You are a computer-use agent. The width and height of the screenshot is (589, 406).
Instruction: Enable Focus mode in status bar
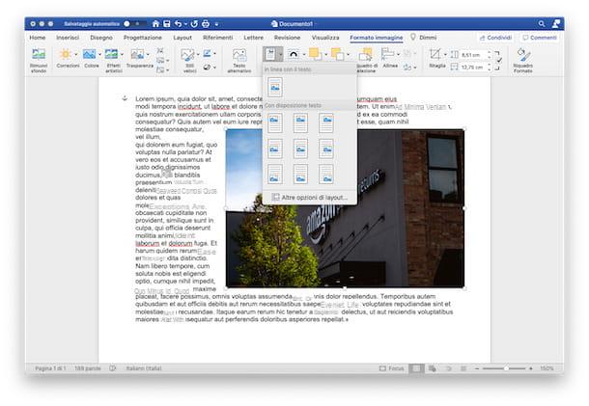tap(392, 368)
